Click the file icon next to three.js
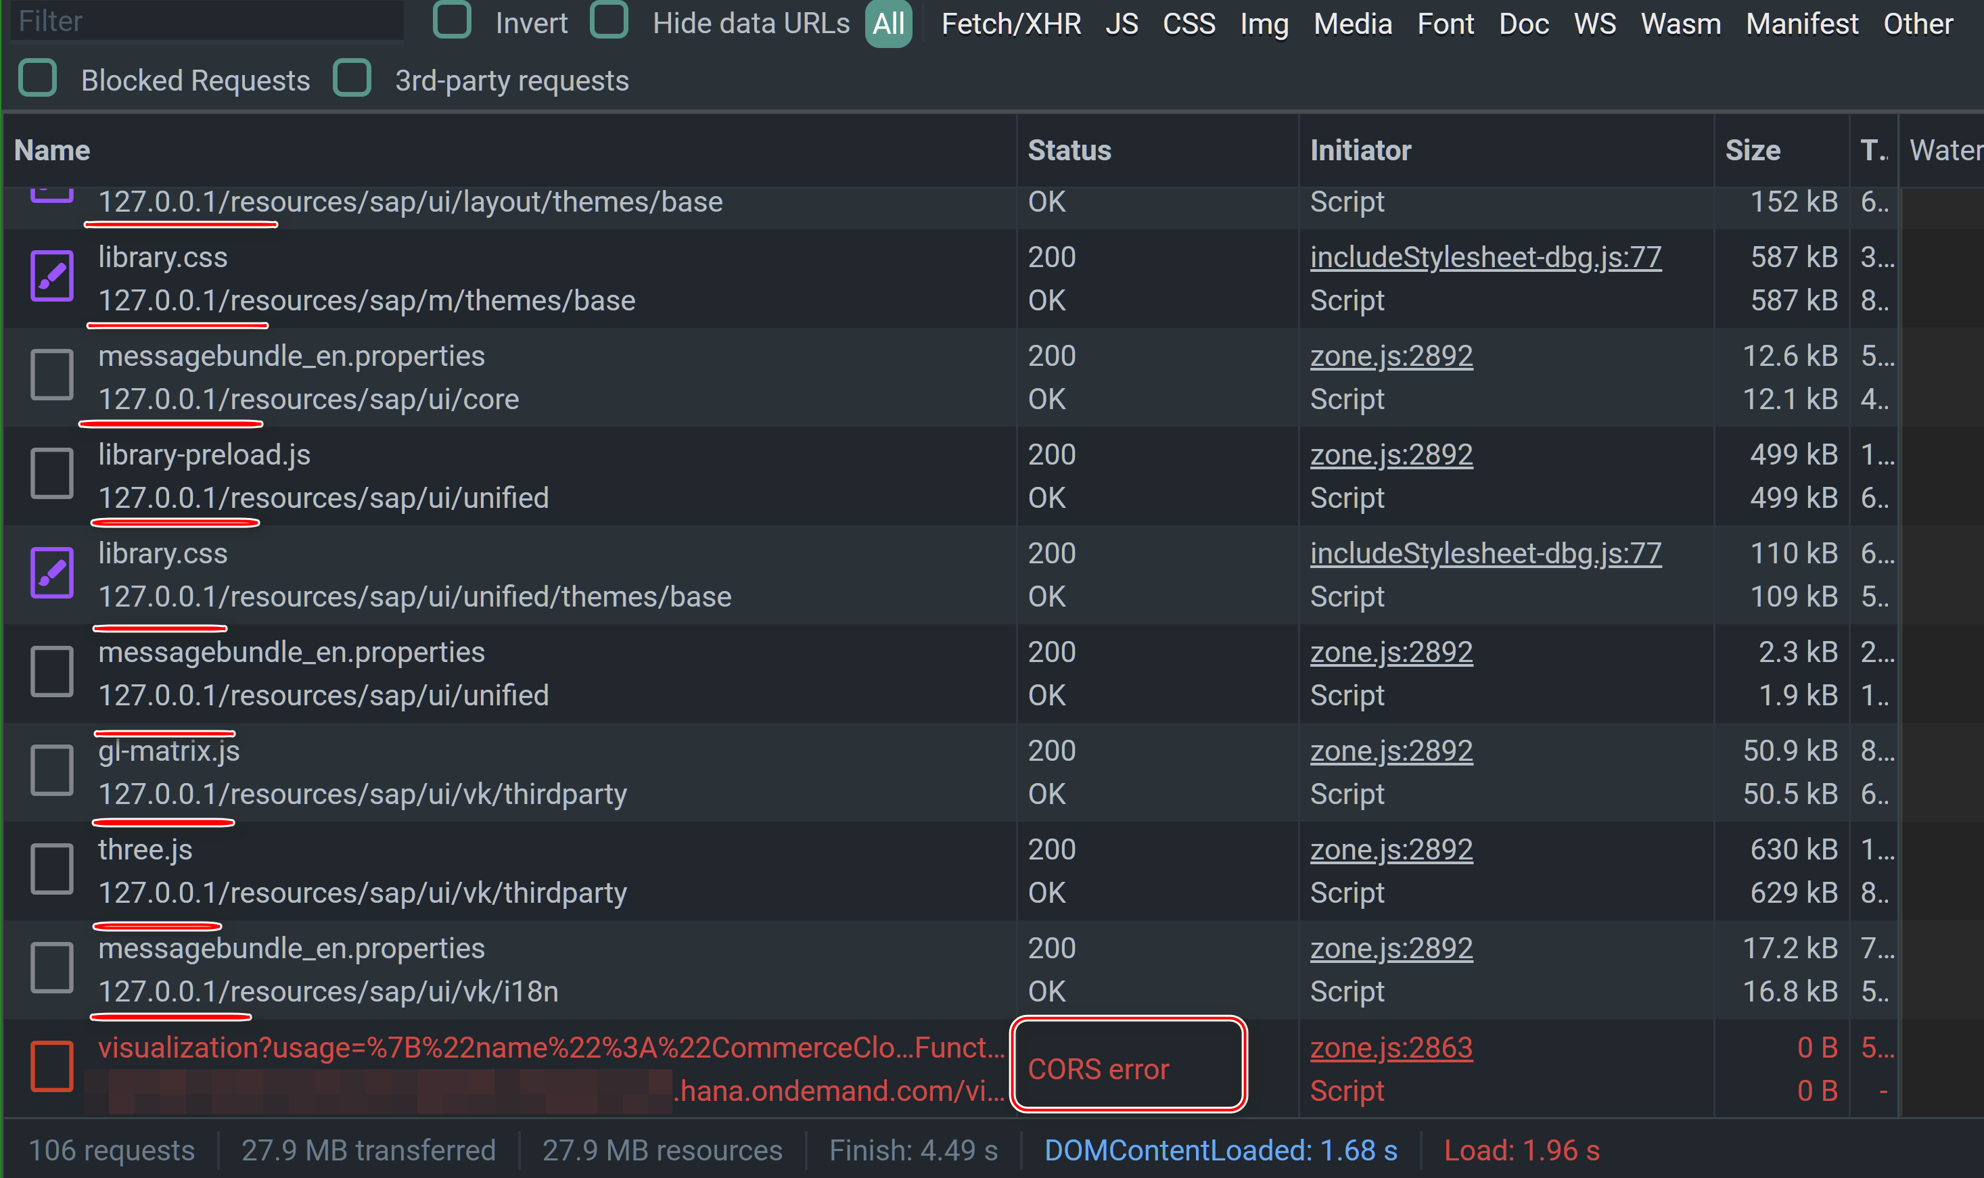 [51, 868]
